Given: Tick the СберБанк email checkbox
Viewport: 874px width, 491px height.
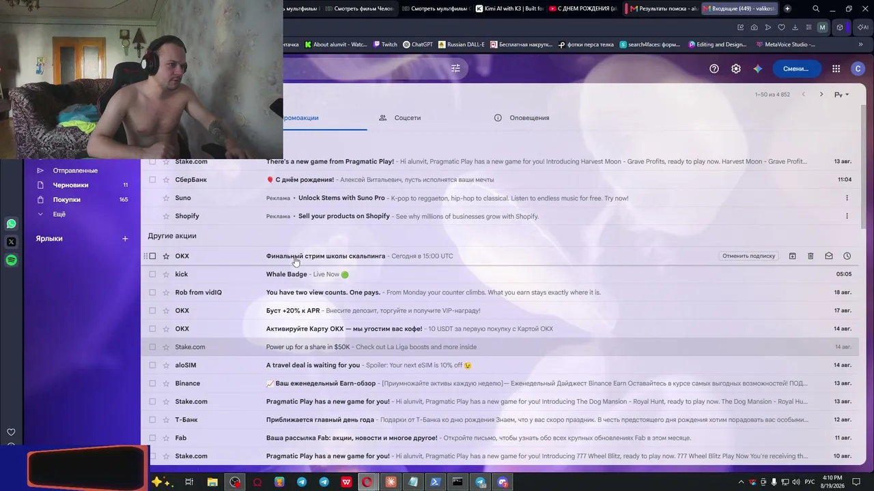Looking at the screenshot, I should 152,180.
